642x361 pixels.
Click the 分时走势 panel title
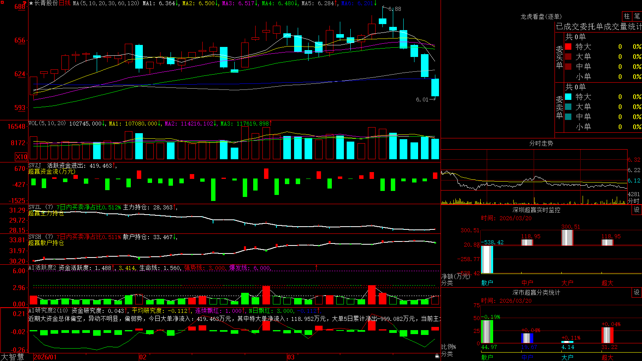(x=541, y=143)
